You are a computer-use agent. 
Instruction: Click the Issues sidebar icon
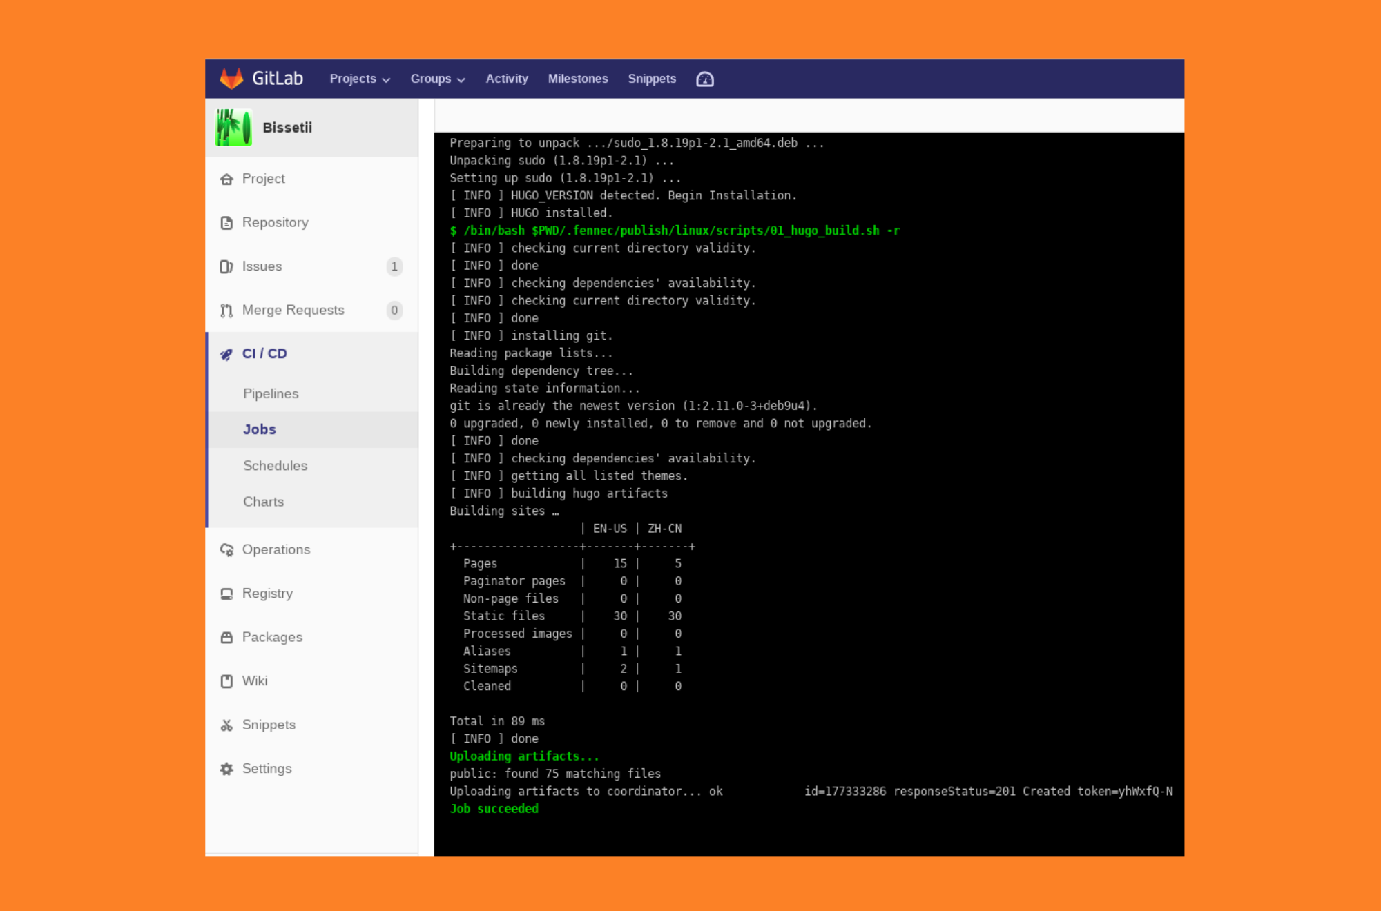[226, 266]
